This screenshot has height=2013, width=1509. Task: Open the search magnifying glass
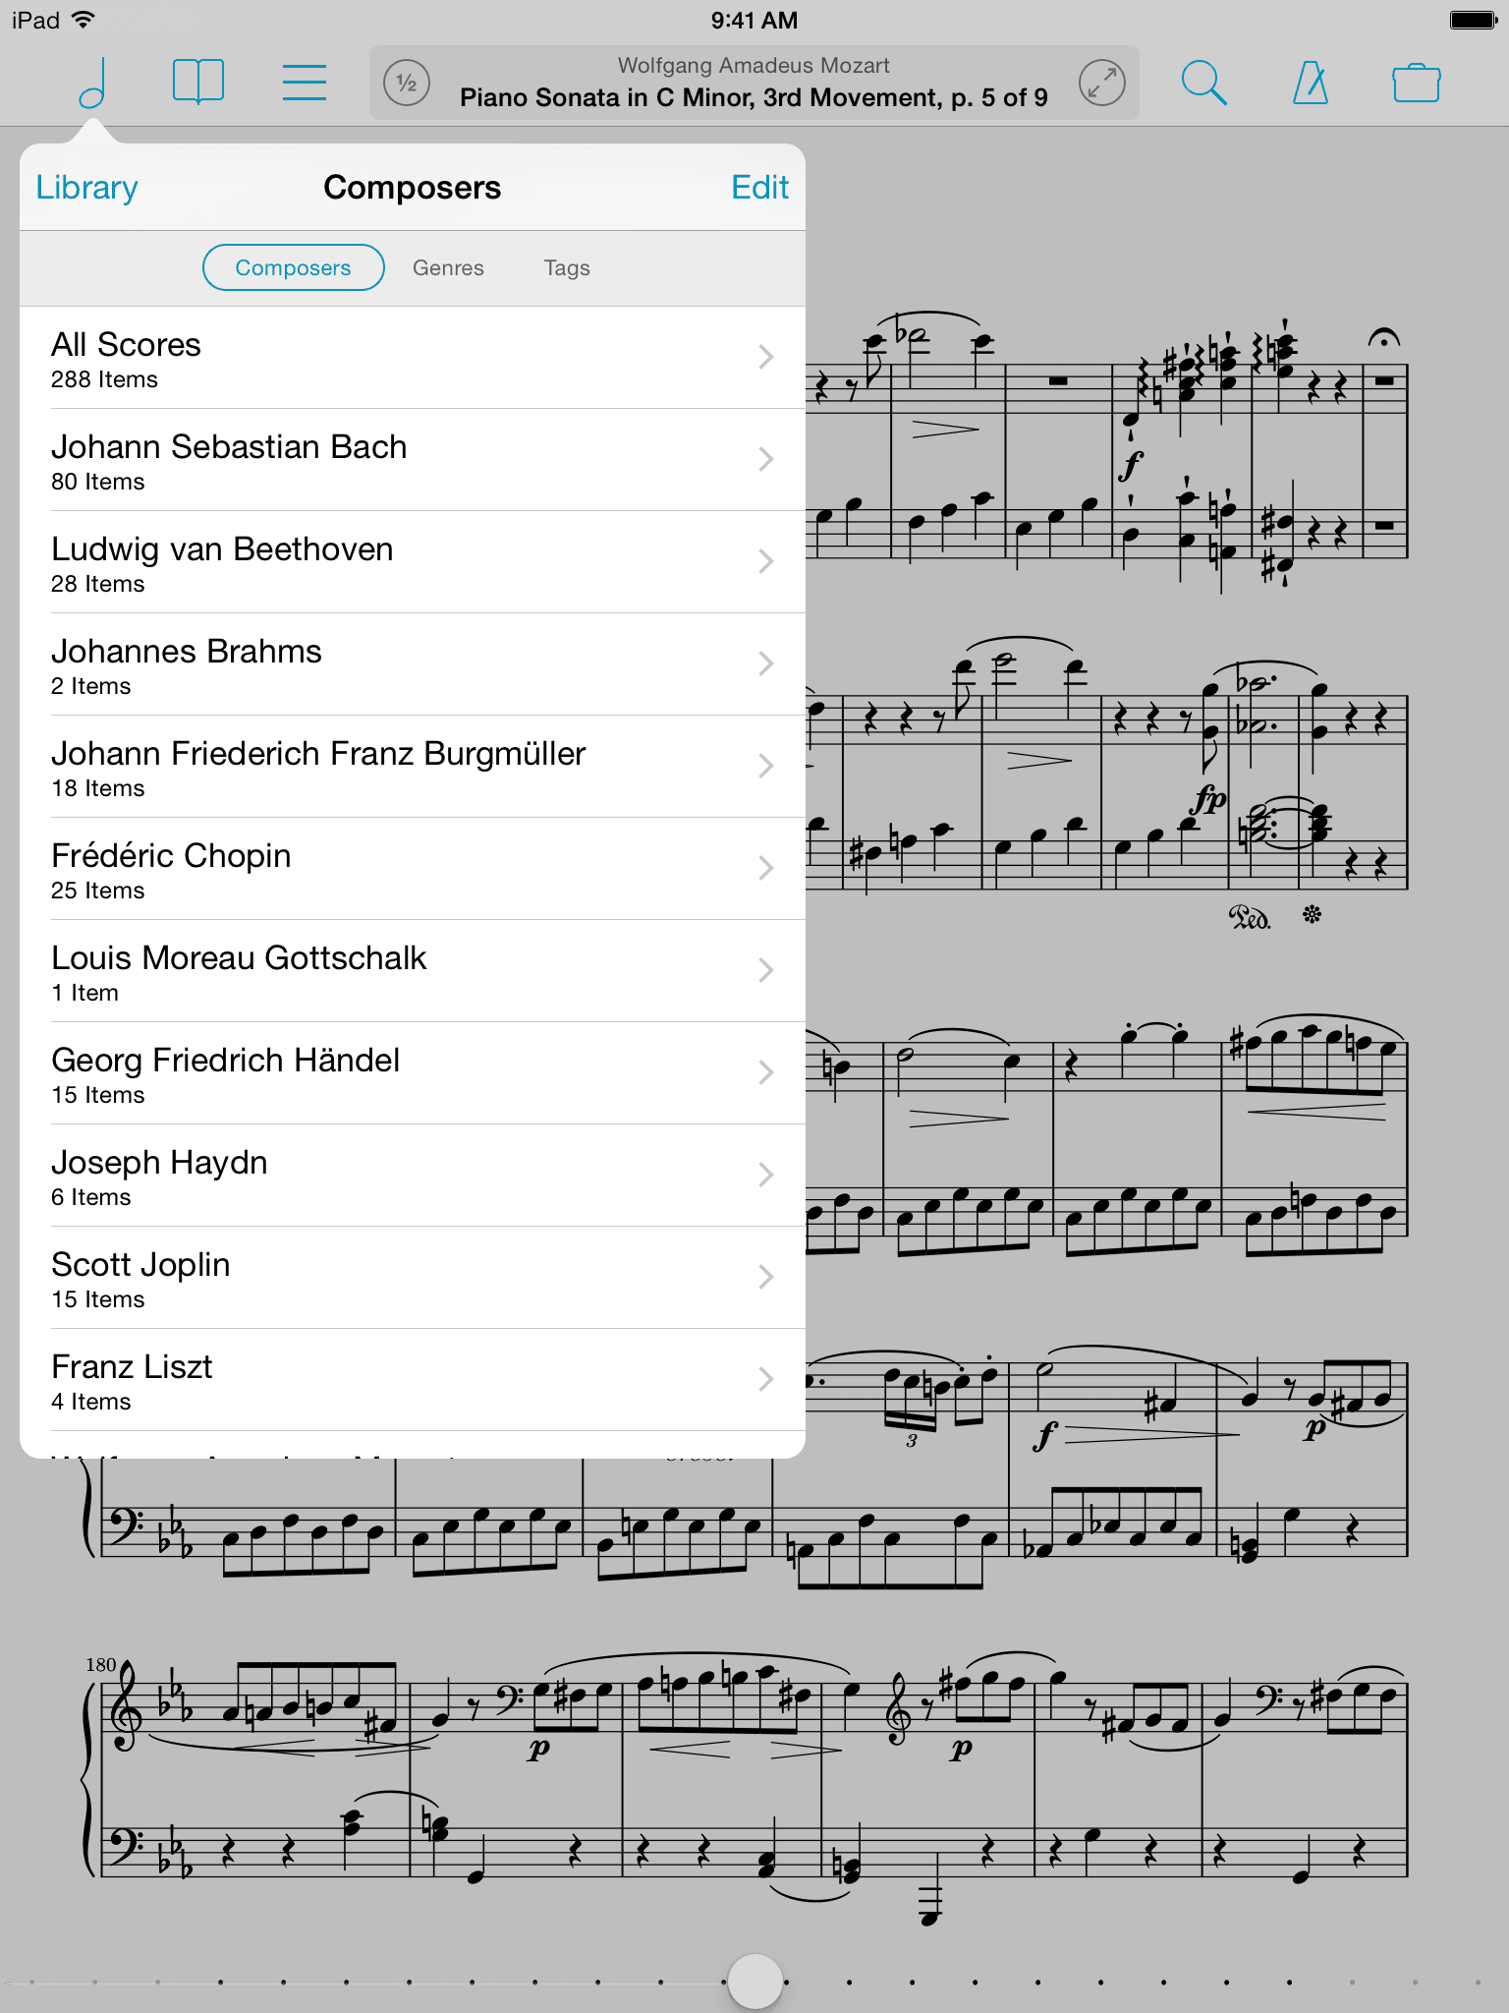[x=1203, y=83]
